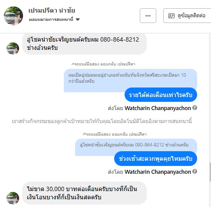
Task: Select the blue รายได้ต่อเดือนเท่าไรครับ message bubble
Action: coord(161,95)
